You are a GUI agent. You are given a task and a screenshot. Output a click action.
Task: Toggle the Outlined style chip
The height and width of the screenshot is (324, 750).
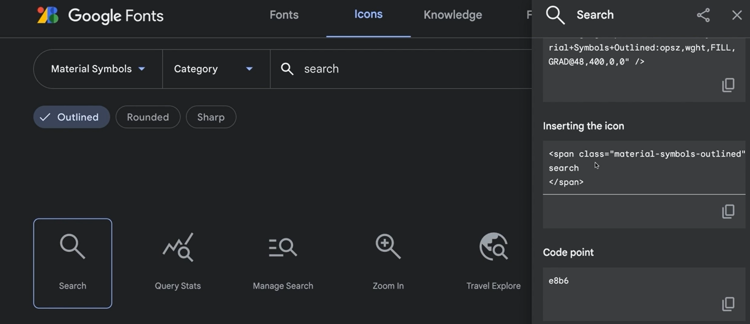click(x=71, y=117)
